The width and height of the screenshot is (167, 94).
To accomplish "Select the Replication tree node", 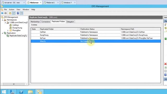I will coord(11,33).
